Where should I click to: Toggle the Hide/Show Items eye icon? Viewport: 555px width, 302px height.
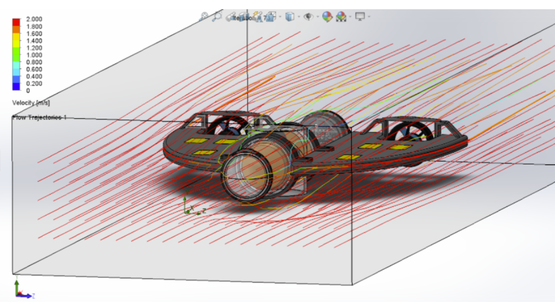click(x=309, y=17)
